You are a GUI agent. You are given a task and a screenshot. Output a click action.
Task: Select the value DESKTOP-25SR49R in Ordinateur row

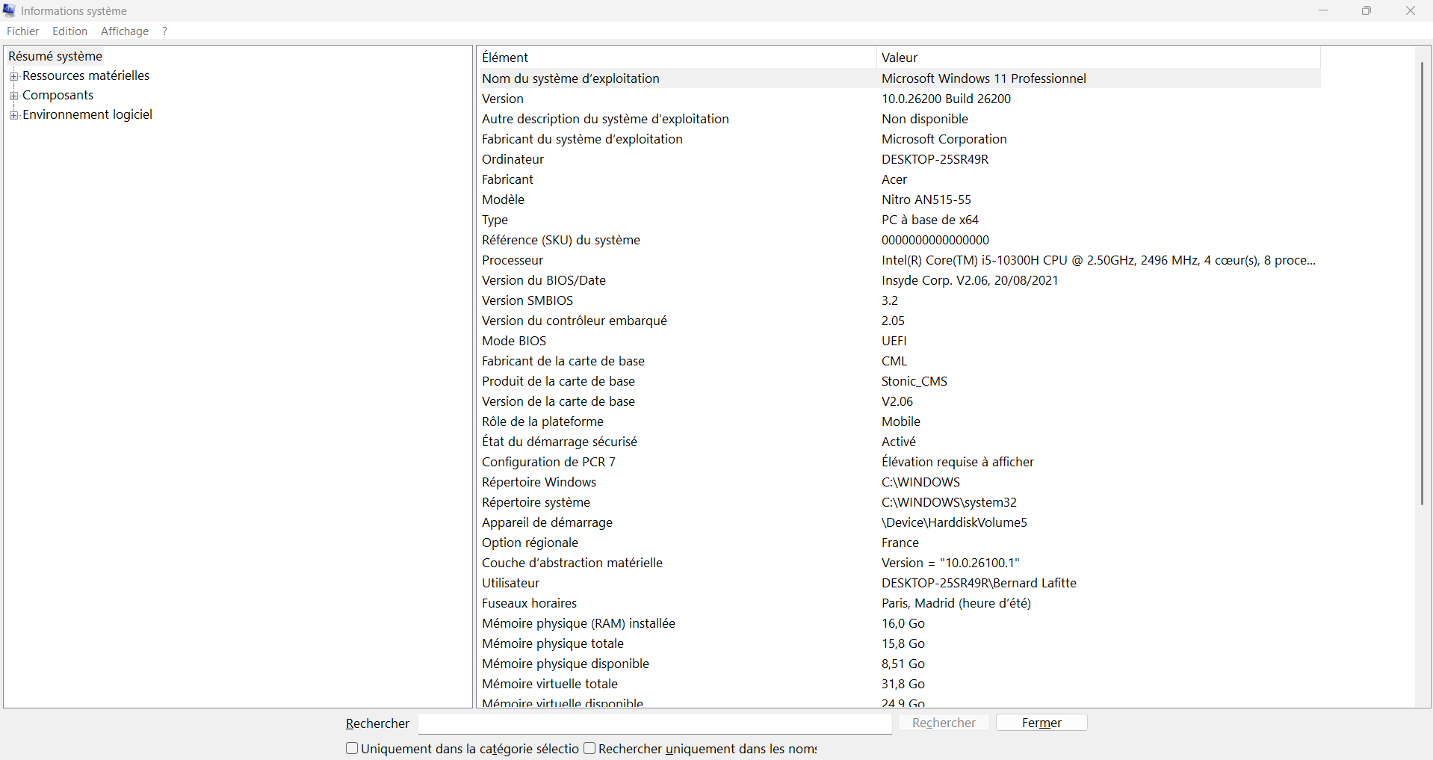[935, 159]
